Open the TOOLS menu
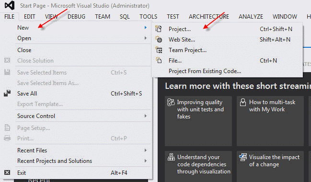Image resolution: width=311 pixels, height=182 pixels. coord(149,17)
